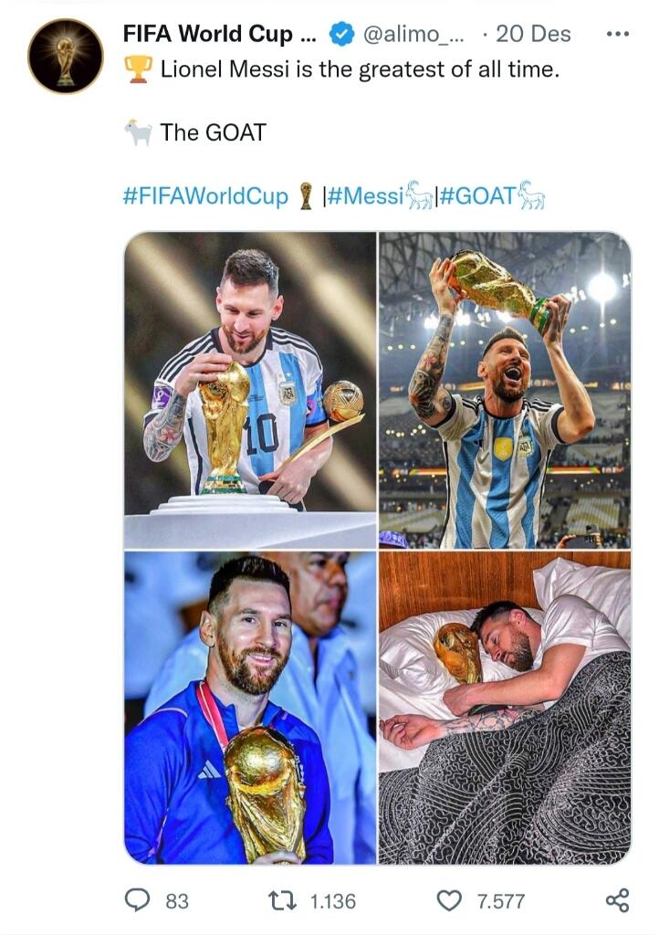The height and width of the screenshot is (935, 659).
Task: Click the reply speech bubble icon
Action: click(x=137, y=900)
